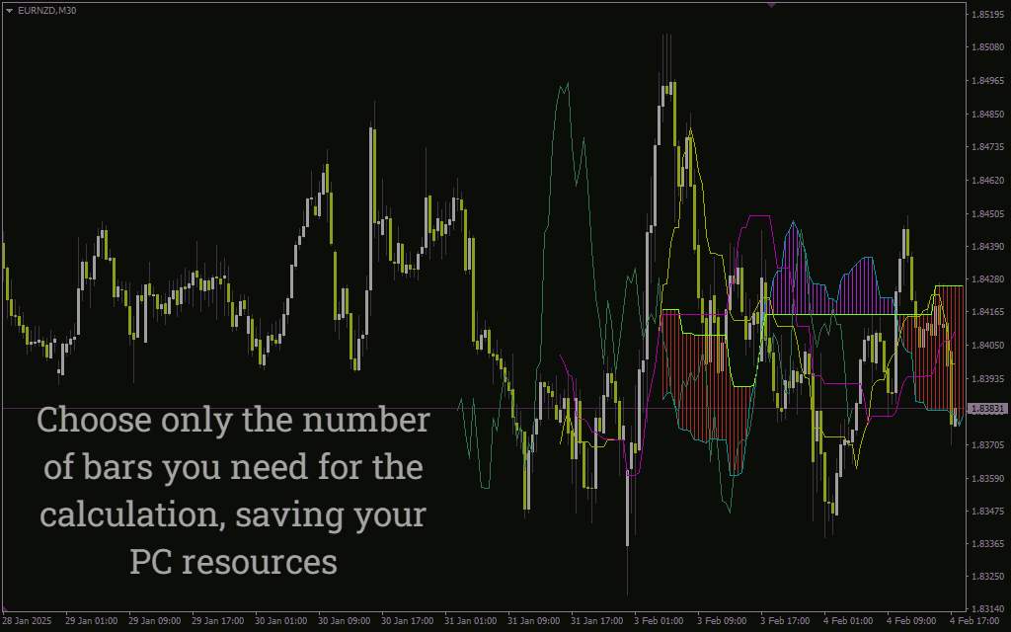Image resolution: width=1011 pixels, height=632 pixels.
Task: Click the 4 Feb 17:00 time label
Action: click(x=976, y=621)
